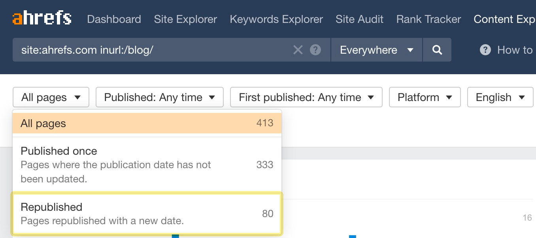Select the All pages option
This screenshot has height=238, width=536.
pos(147,124)
